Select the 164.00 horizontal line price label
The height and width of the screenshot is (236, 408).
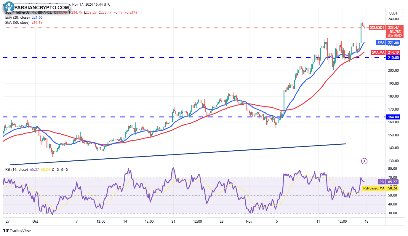click(x=393, y=117)
